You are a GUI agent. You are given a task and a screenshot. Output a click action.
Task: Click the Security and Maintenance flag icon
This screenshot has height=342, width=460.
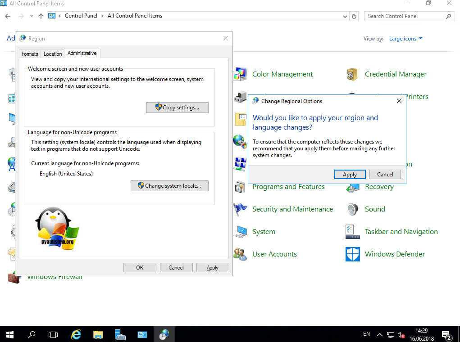tap(240, 209)
